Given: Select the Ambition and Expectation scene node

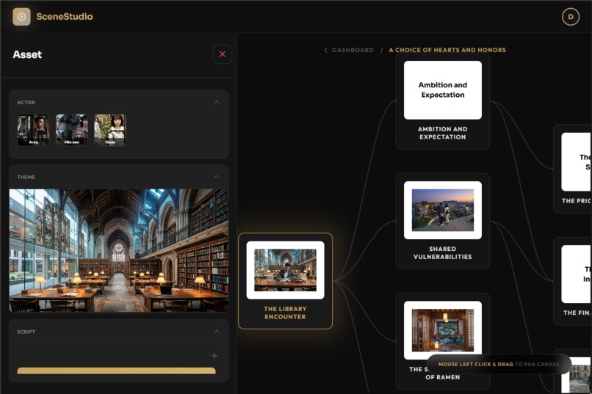Looking at the screenshot, I should click(443, 101).
